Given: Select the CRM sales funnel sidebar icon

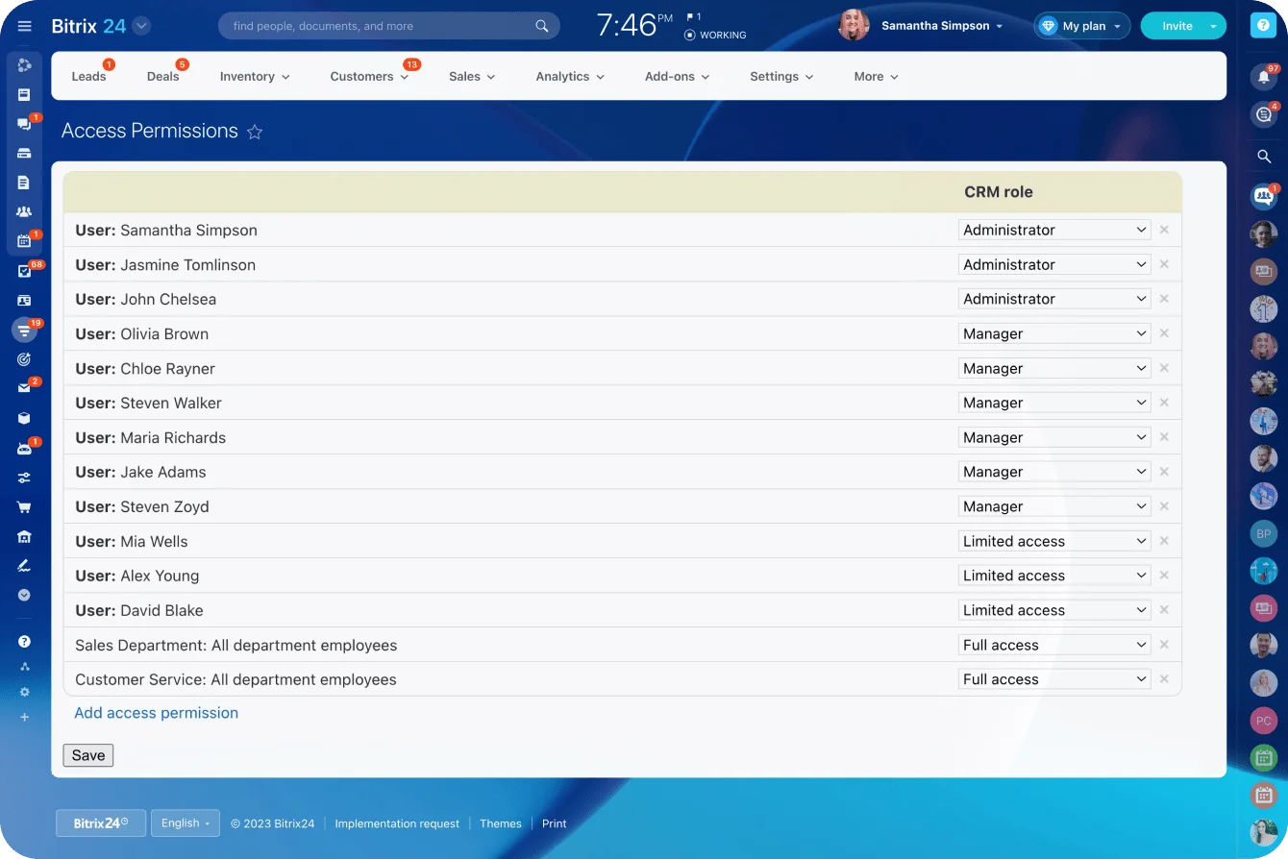Looking at the screenshot, I should [25, 329].
